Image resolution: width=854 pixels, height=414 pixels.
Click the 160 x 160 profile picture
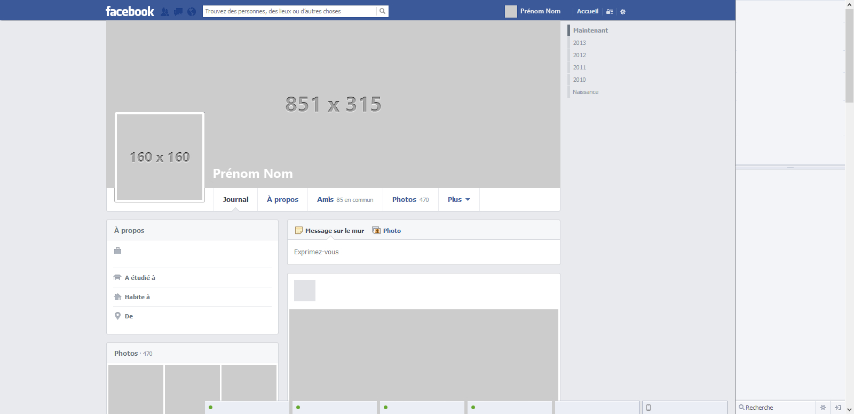pos(160,157)
